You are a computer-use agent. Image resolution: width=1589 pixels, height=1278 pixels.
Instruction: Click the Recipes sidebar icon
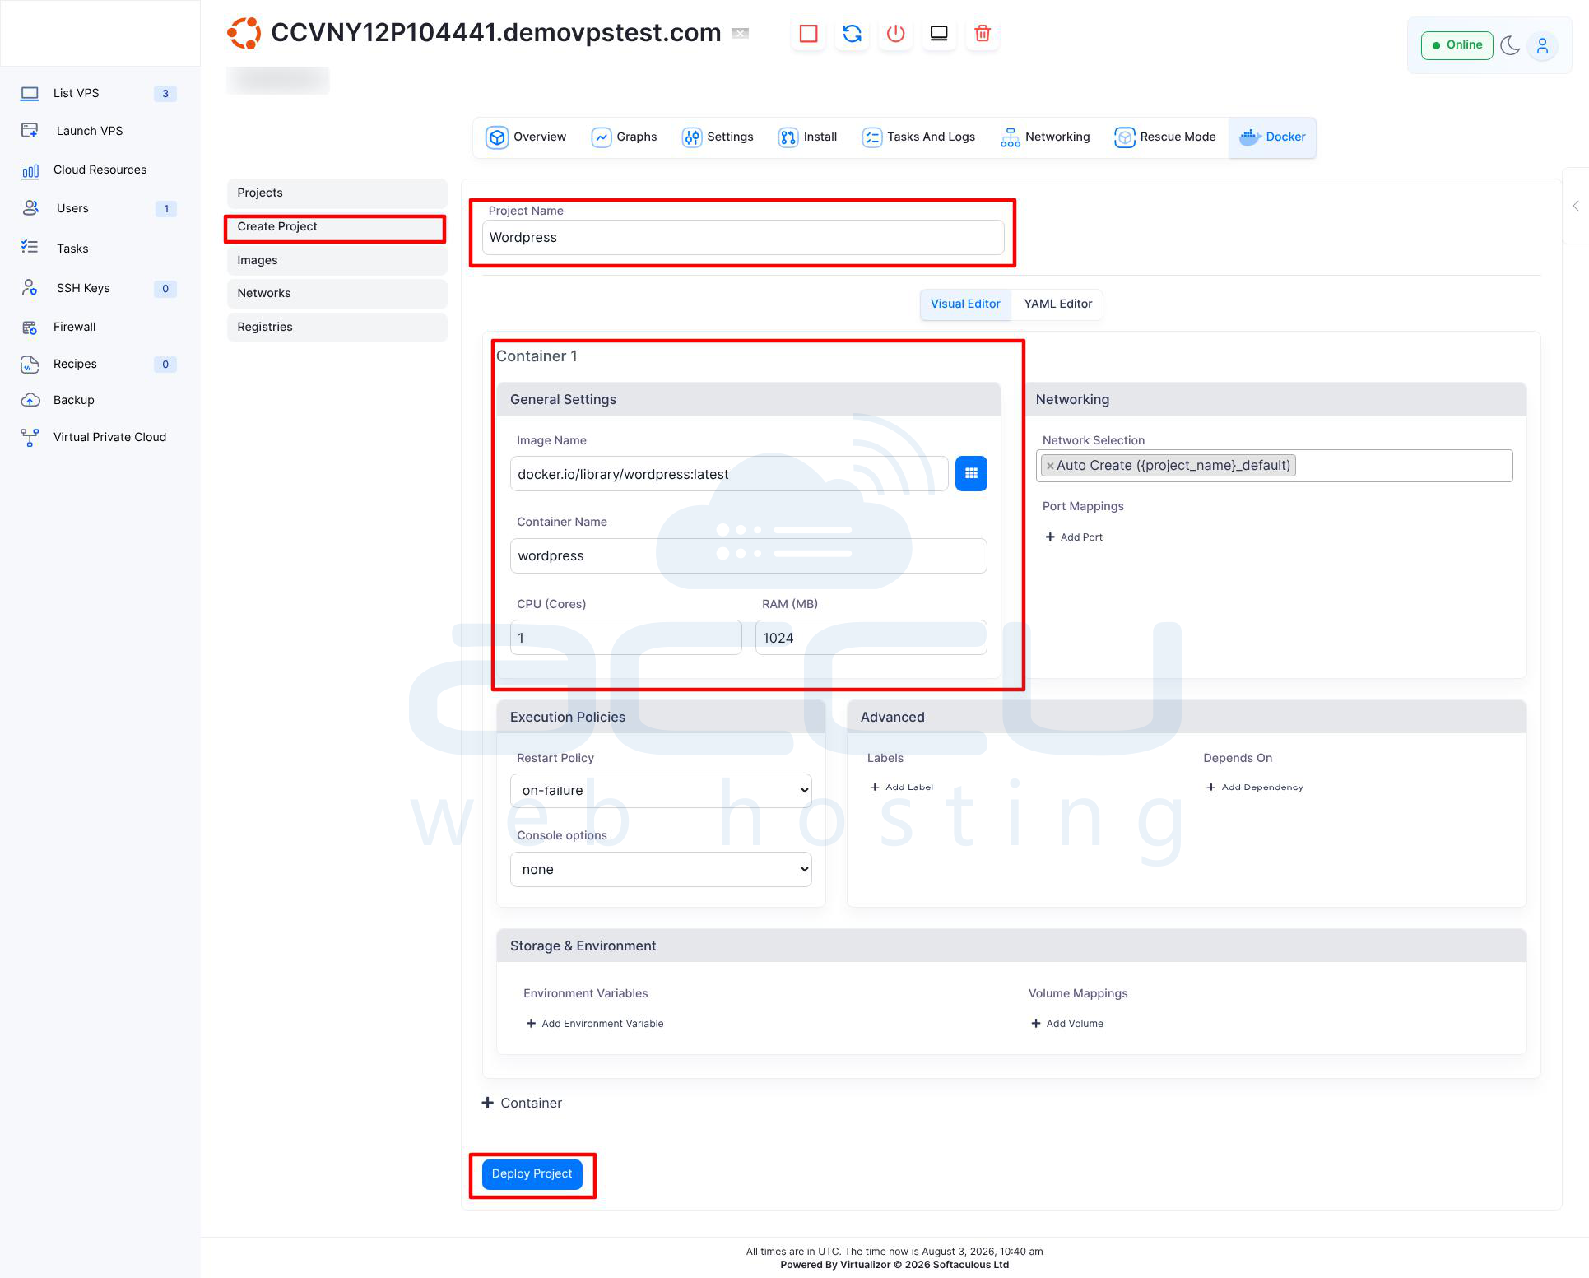point(30,365)
